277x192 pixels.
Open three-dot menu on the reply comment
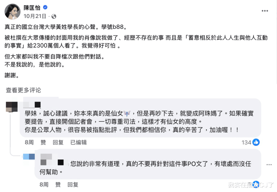point(269,165)
